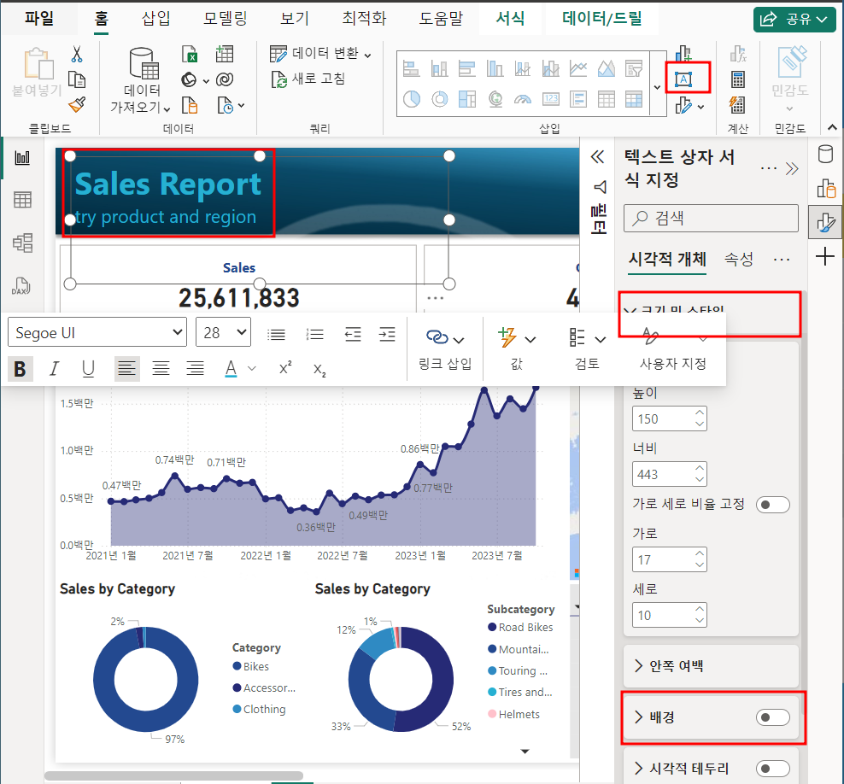Click the Refresh (새로 고침) button
Viewport: 844px width, 784px height.
[308, 79]
